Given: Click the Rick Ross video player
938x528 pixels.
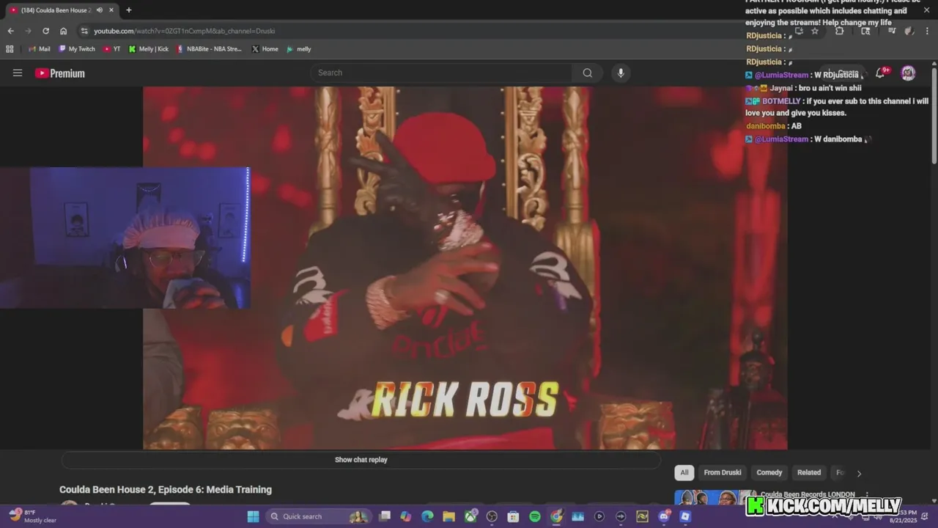Looking at the screenshot, I should [465, 268].
